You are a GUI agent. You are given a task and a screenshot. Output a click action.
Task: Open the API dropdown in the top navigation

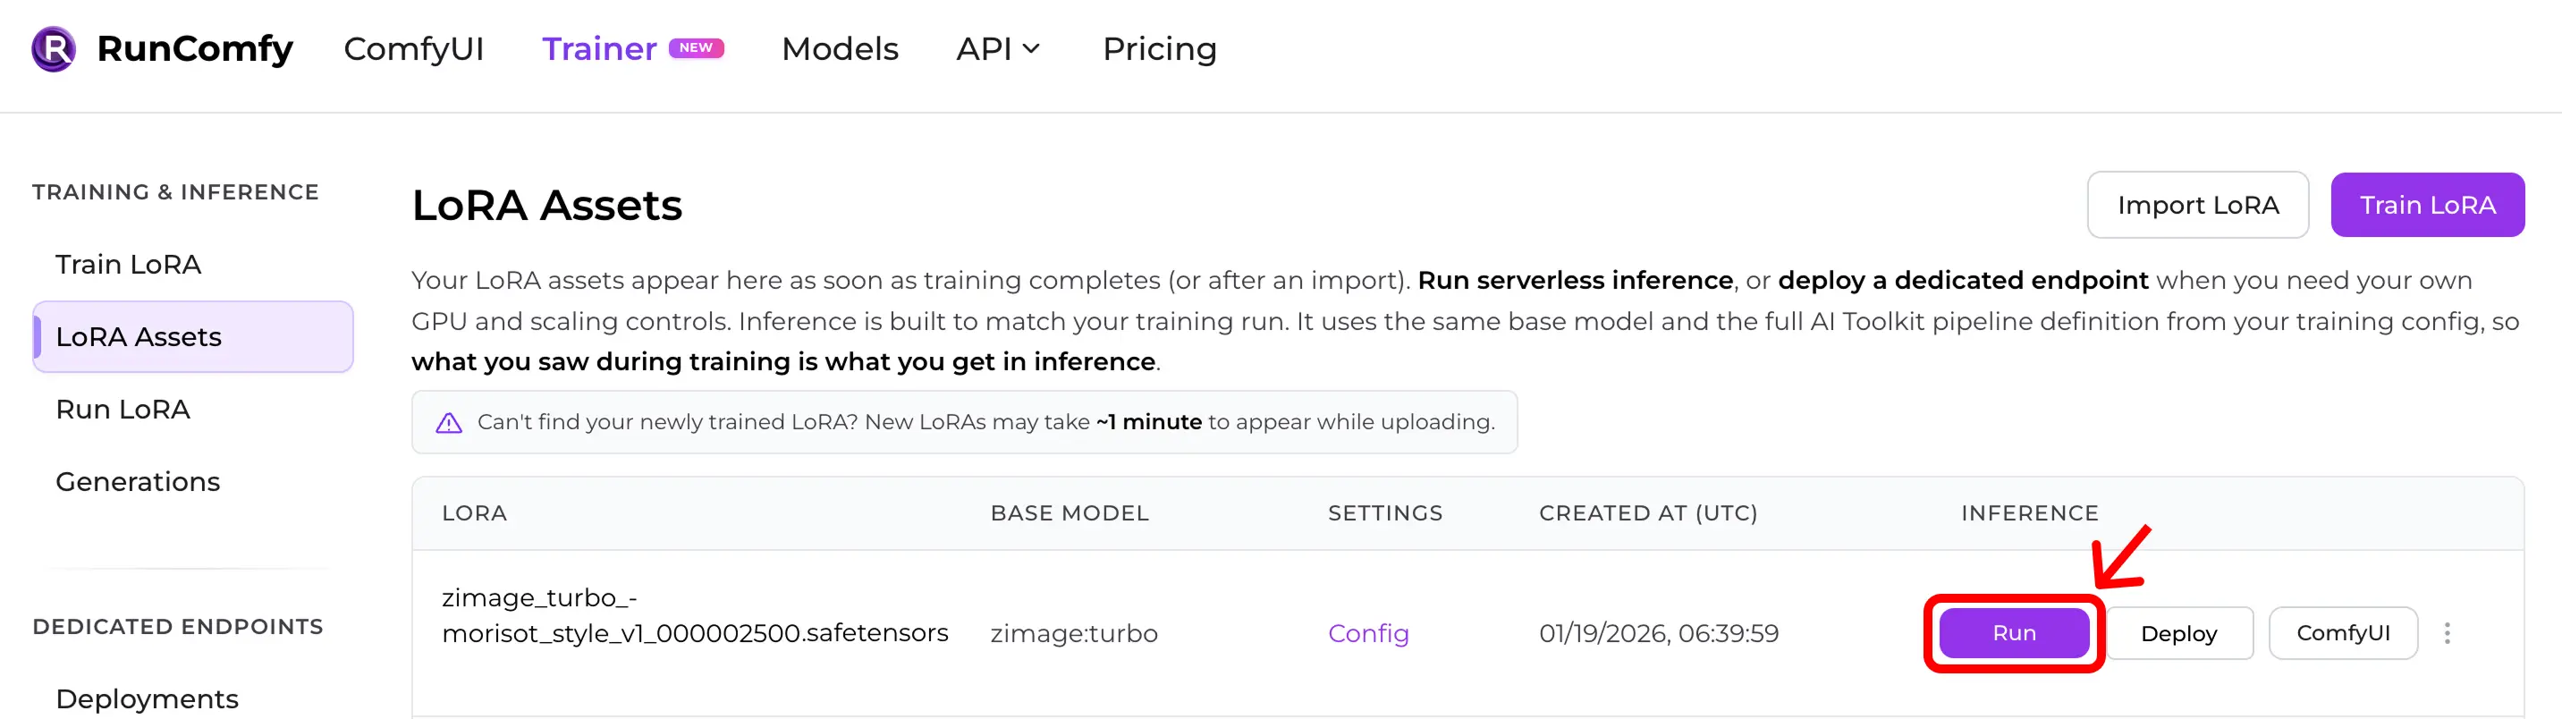tap(998, 47)
